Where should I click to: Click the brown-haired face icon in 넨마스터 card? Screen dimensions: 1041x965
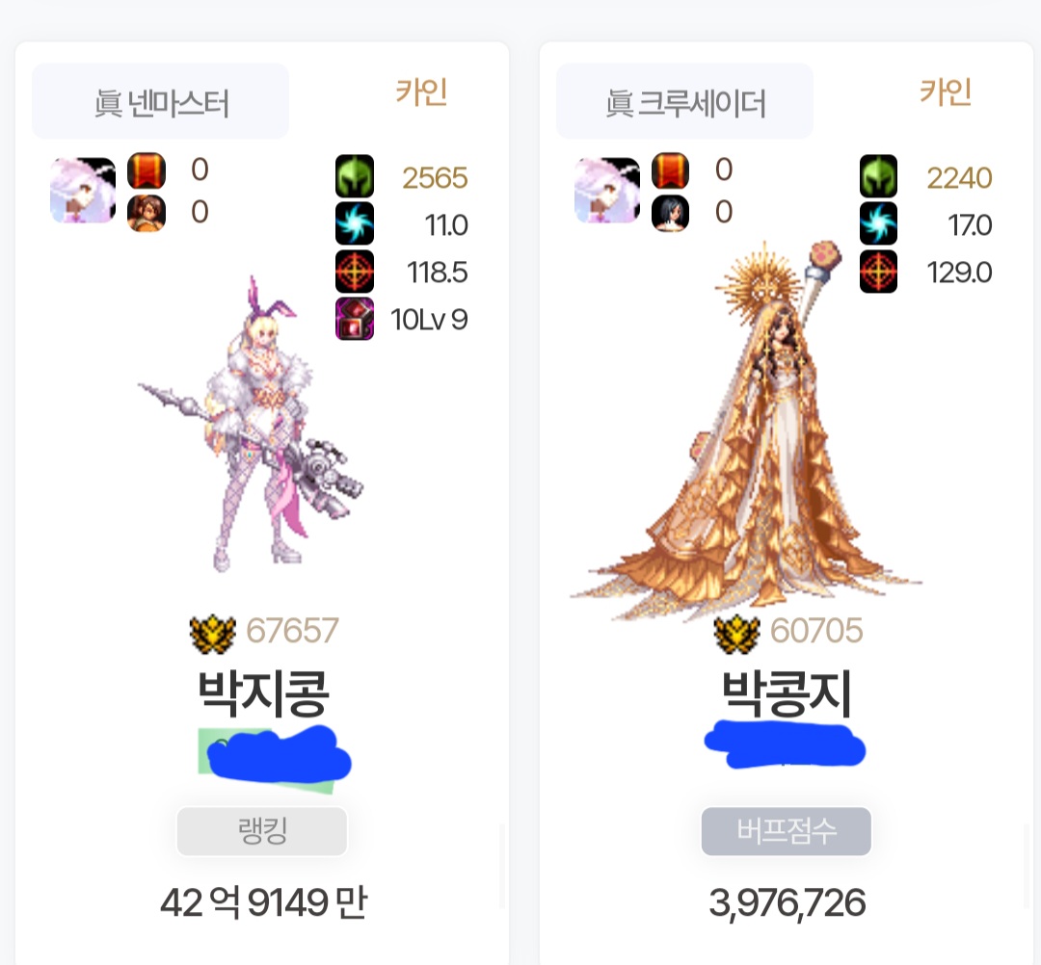click(x=147, y=213)
